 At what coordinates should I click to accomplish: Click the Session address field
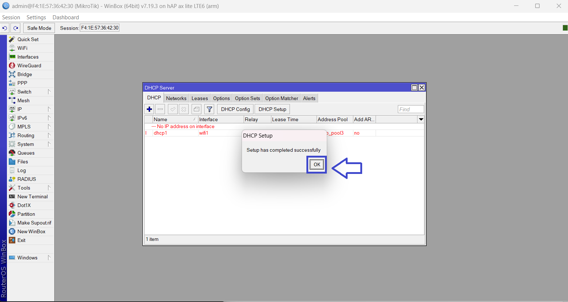(x=100, y=28)
